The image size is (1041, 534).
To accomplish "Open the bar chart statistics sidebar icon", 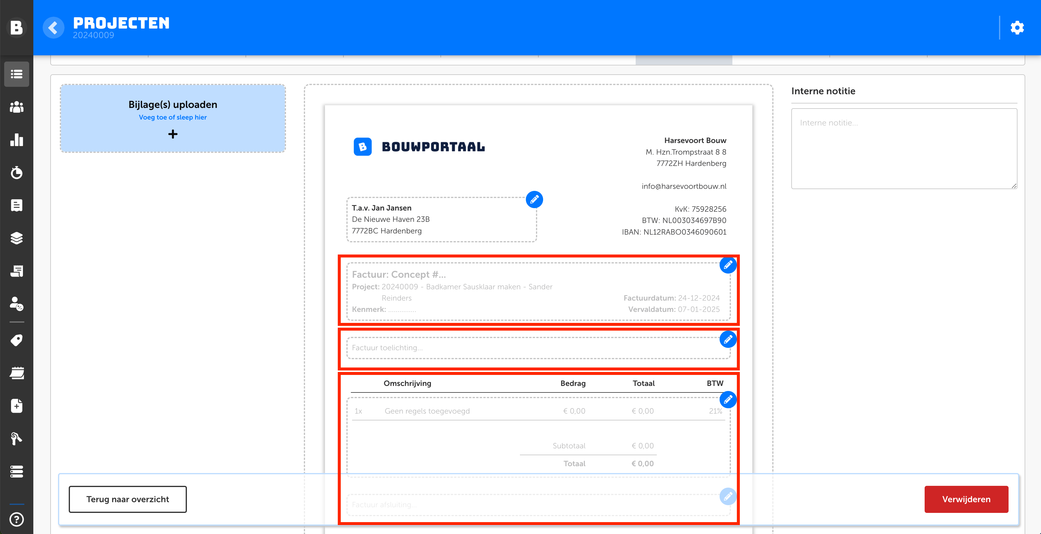I will click(17, 140).
